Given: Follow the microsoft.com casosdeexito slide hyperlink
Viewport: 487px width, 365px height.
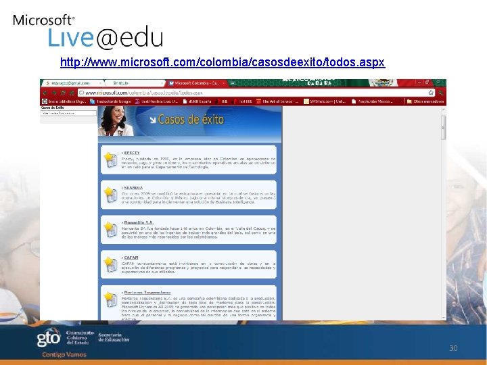Looking at the screenshot, I should click(x=223, y=62).
